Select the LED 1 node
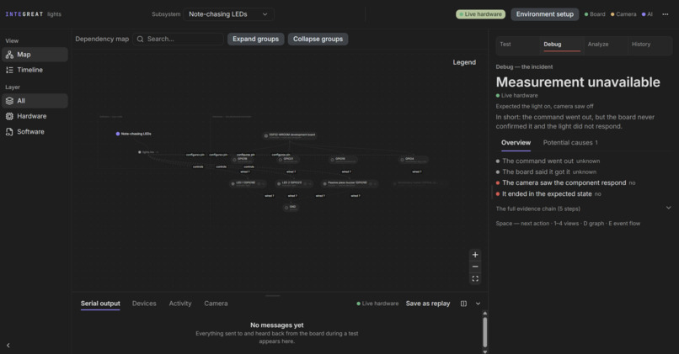Viewport: 679px width, 354px height. 249,183
